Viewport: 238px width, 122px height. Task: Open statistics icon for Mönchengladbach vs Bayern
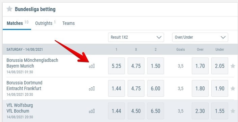(92, 66)
